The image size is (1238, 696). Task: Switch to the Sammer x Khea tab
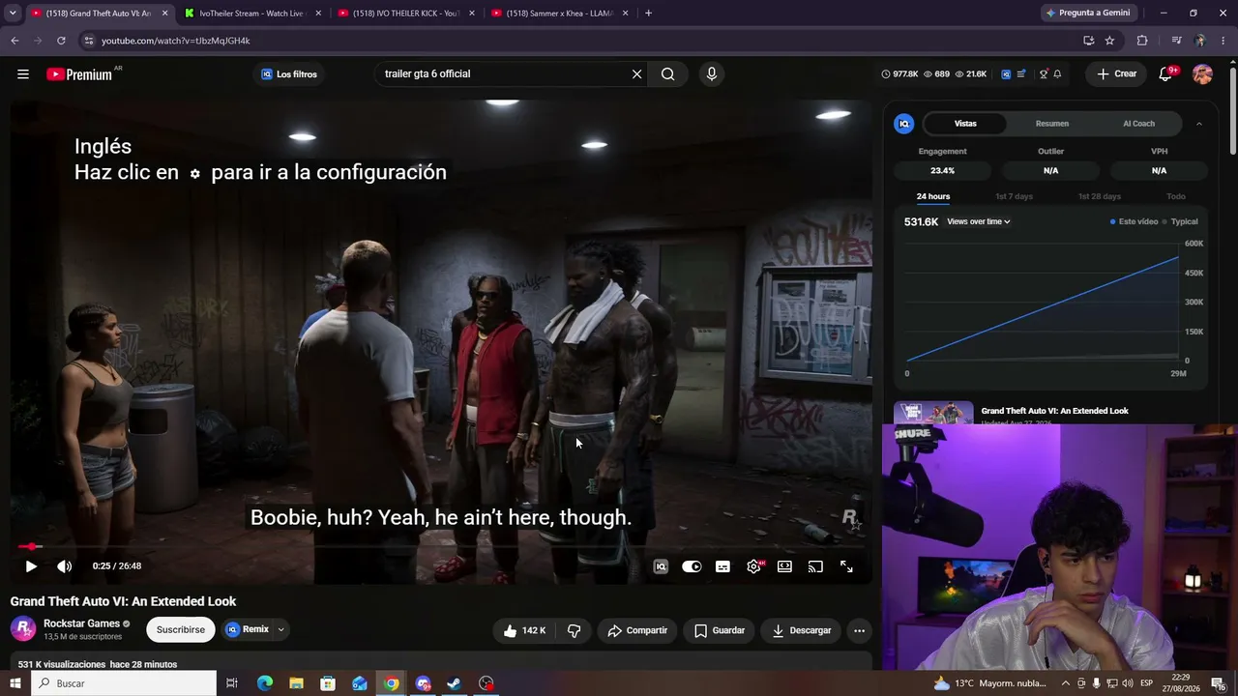pos(559,14)
